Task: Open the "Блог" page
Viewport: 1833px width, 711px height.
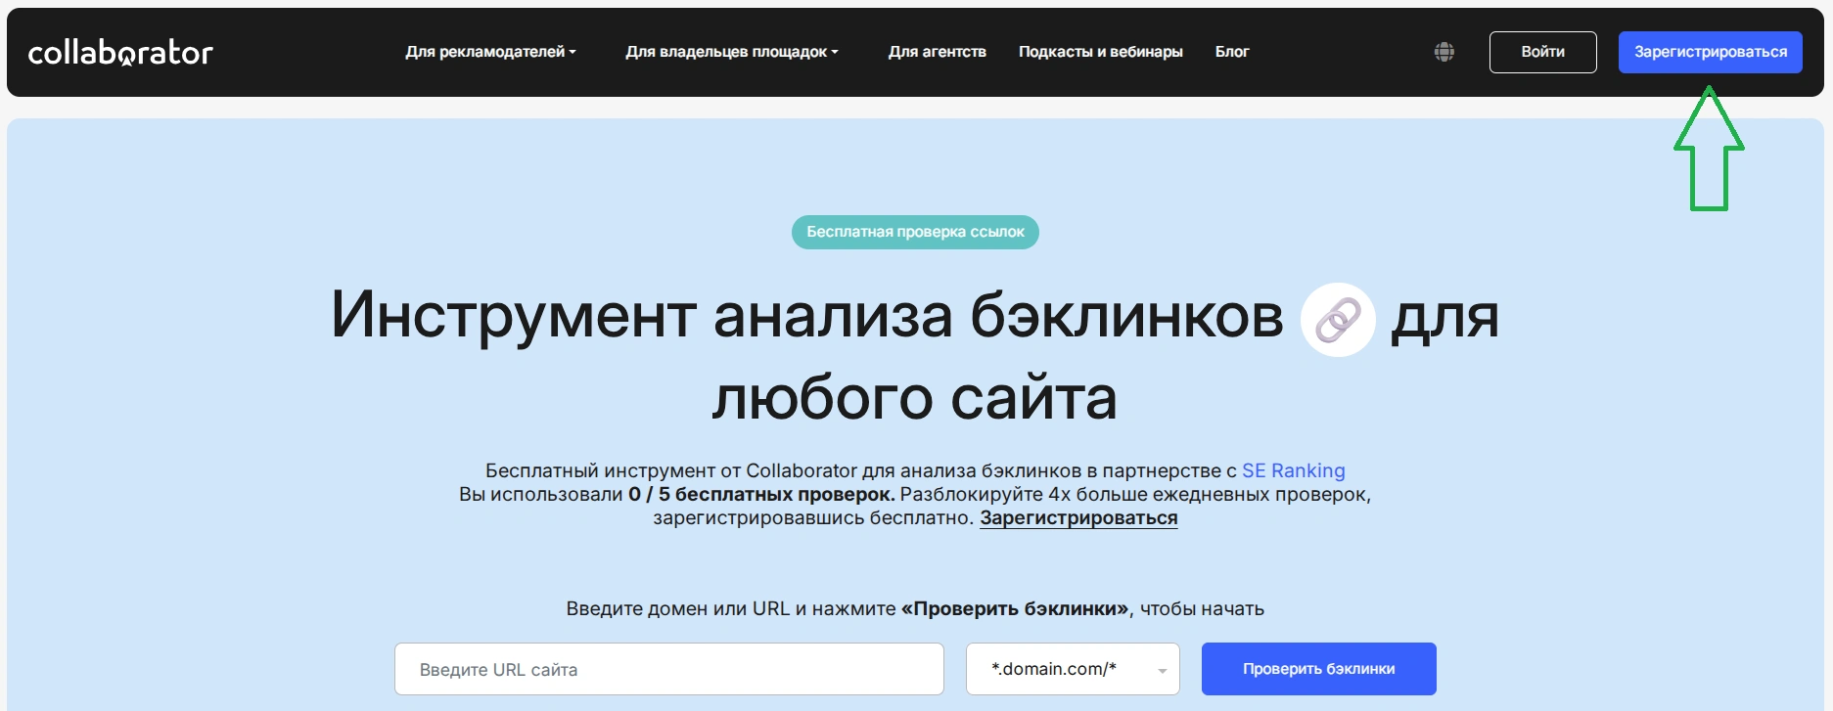Action: 1232,52
